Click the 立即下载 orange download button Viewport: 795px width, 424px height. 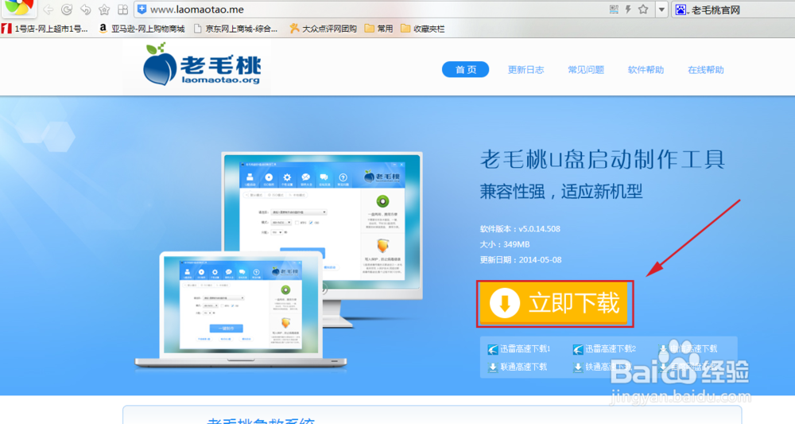pos(555,303)
